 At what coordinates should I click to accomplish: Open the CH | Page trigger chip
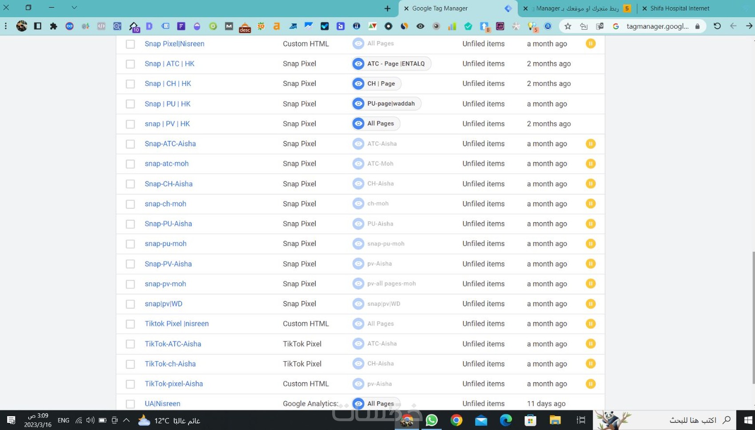point(376,84)
